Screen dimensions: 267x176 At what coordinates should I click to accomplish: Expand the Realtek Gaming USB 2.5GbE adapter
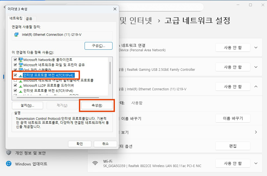pyautogui.click(x=256, y=67)
